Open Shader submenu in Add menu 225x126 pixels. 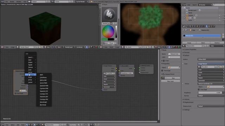pos(31,65)
